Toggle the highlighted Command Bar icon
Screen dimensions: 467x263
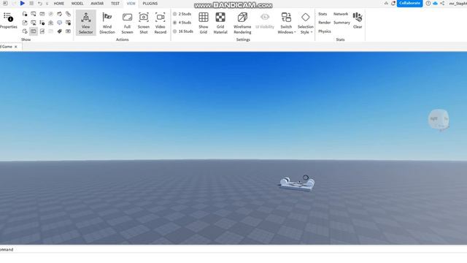click(34, 31)
